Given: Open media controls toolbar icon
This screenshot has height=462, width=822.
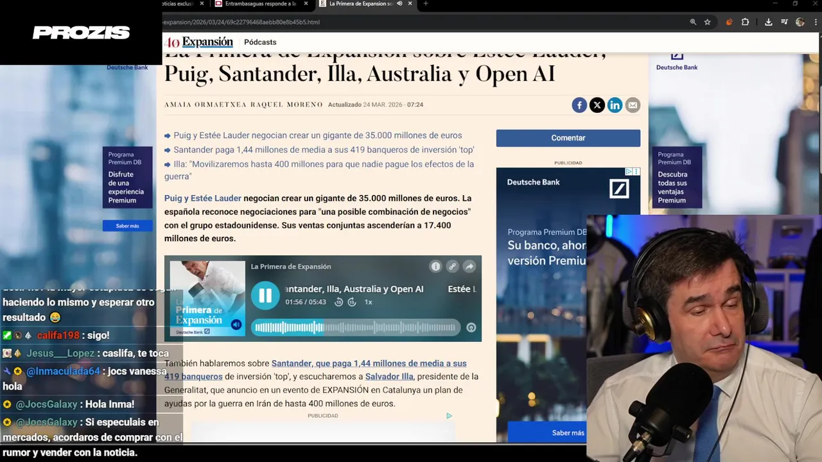Looking at the screenshot, I should click(784, 22).
